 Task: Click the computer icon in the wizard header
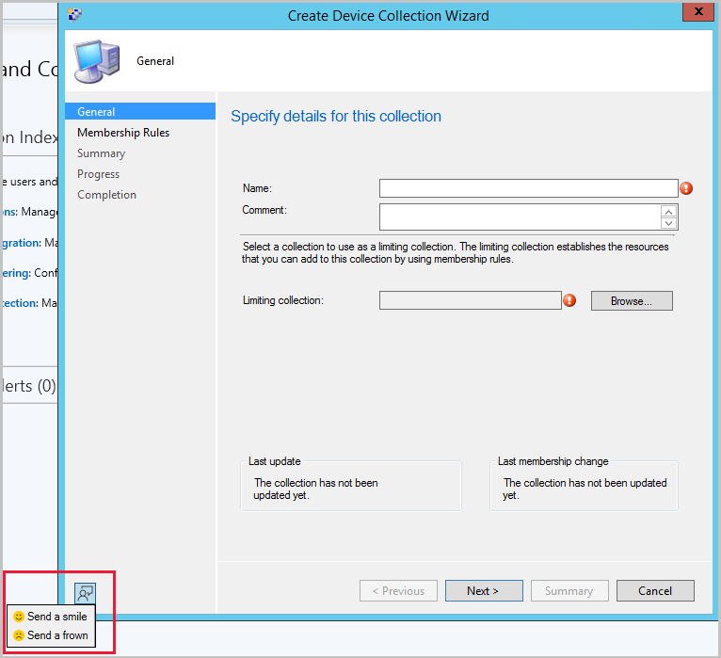(97, 61)
